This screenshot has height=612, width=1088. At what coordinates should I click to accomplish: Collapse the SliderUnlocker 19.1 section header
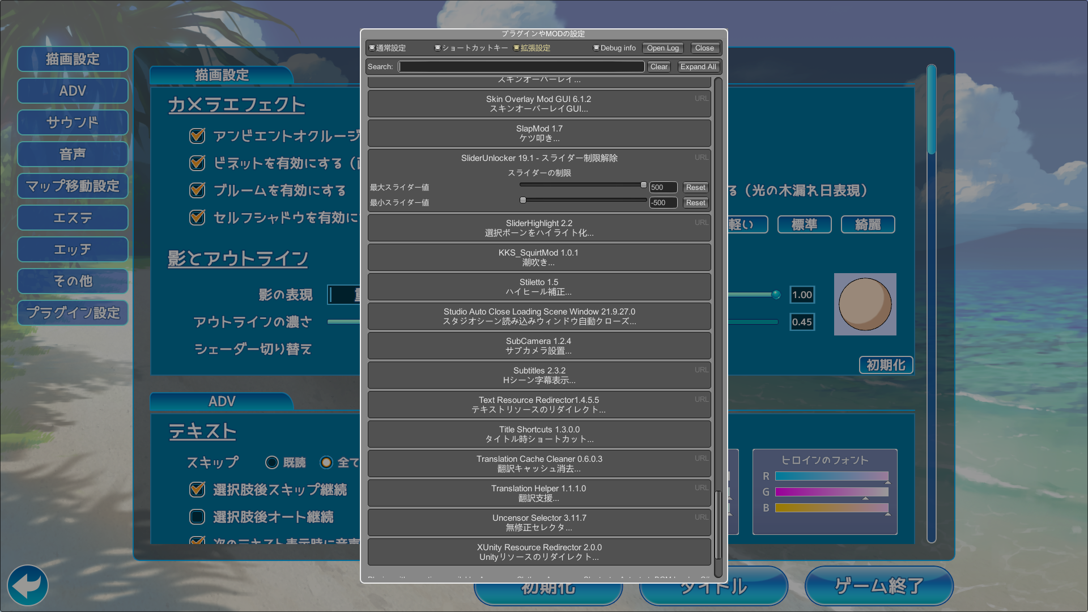pos(538,158)
